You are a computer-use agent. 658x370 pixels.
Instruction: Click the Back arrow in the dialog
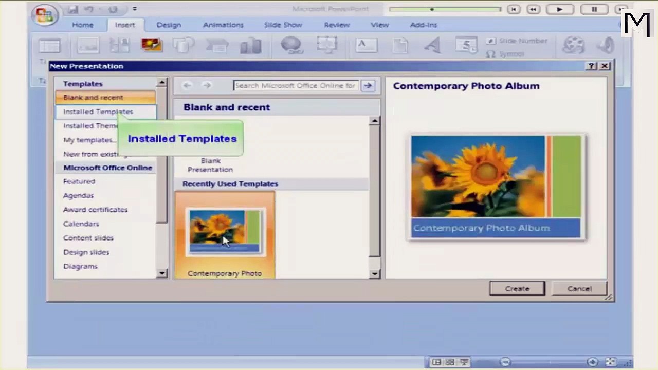(x=187, y=85)
